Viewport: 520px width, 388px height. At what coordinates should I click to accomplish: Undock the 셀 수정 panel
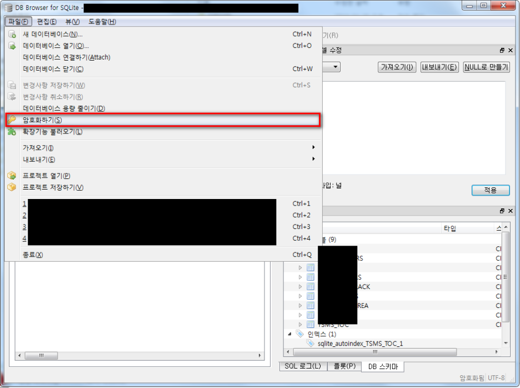(x=502, y=51)
